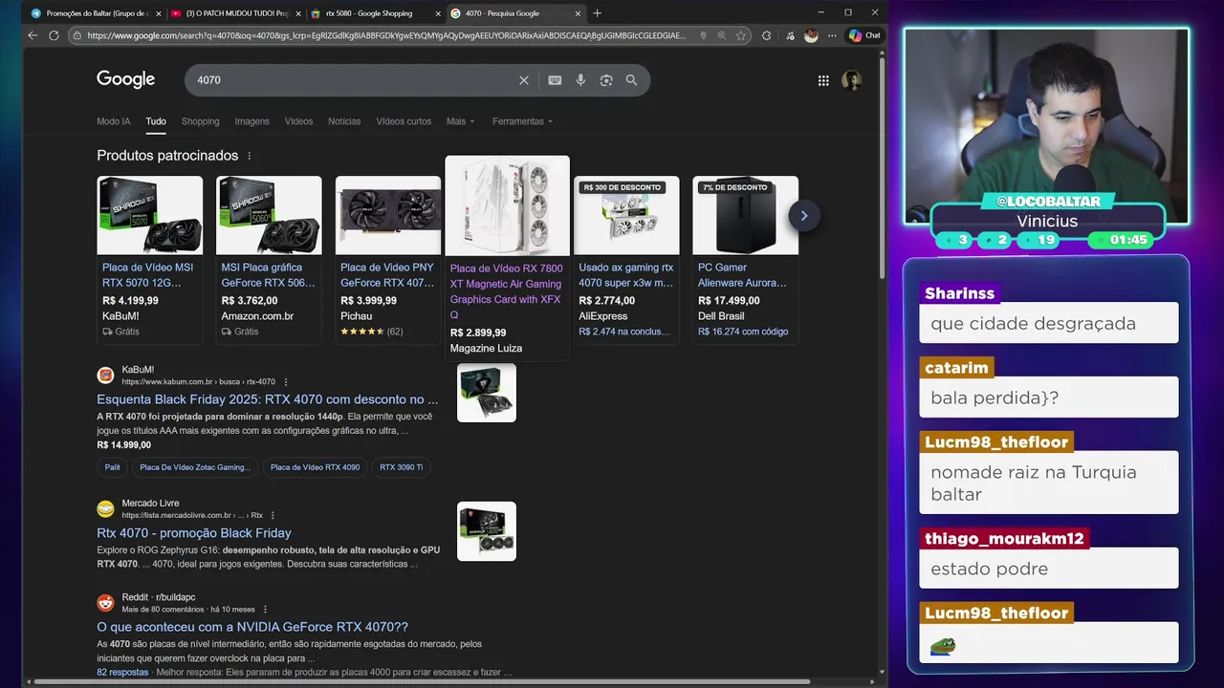Select the Imagens search tab
This screenshot has height=688, width=1224.
point(251,121)
